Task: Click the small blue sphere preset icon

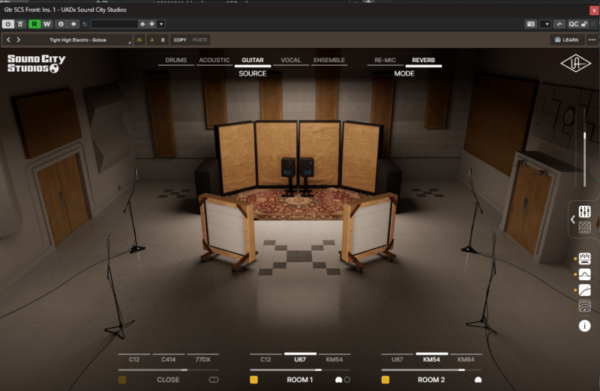Action: click(85, 24)
